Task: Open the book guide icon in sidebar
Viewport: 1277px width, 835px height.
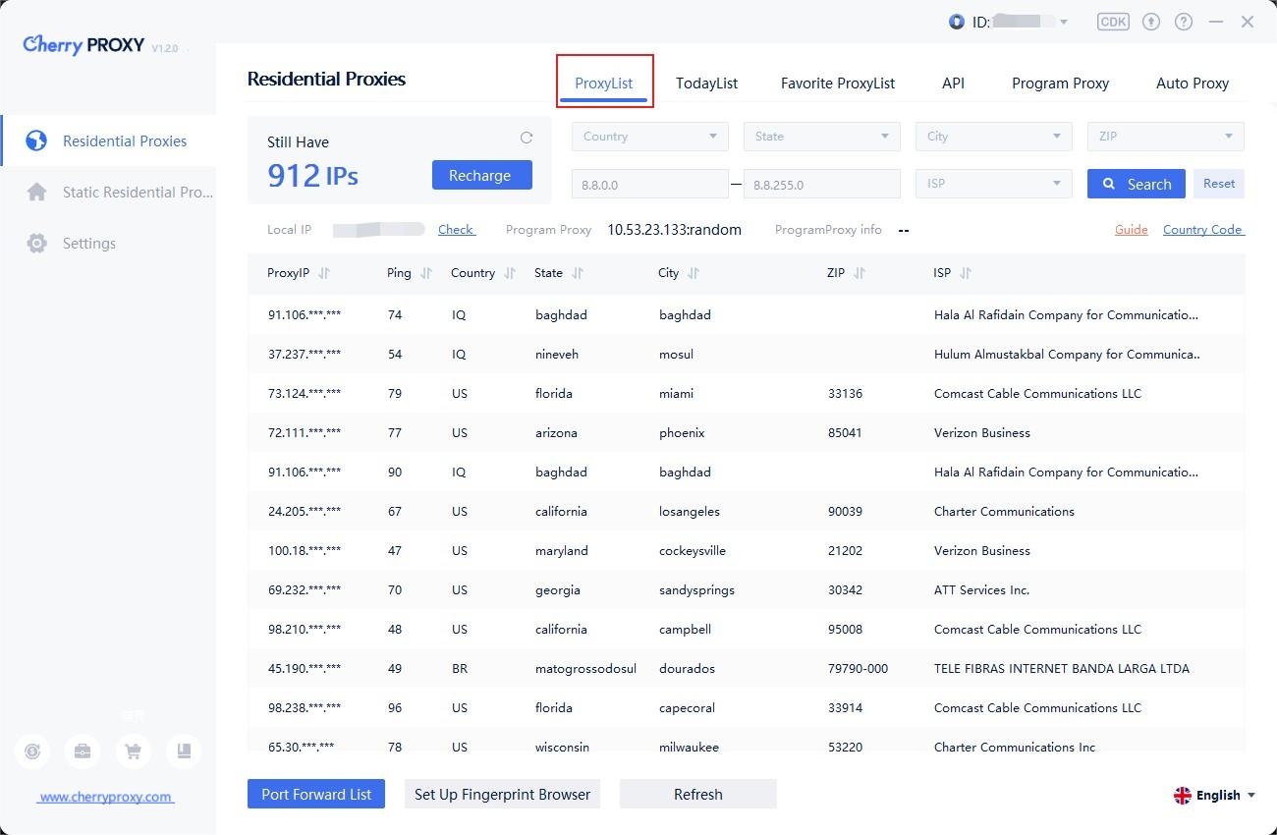Action: coord(184,751)
